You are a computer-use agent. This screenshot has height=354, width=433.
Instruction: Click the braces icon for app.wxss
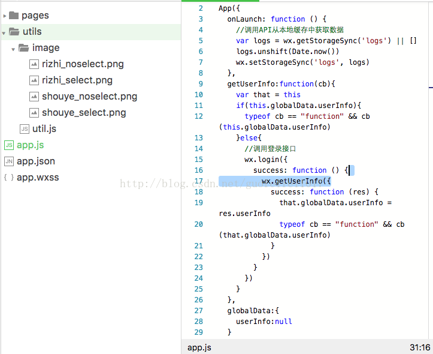[9, 178]
